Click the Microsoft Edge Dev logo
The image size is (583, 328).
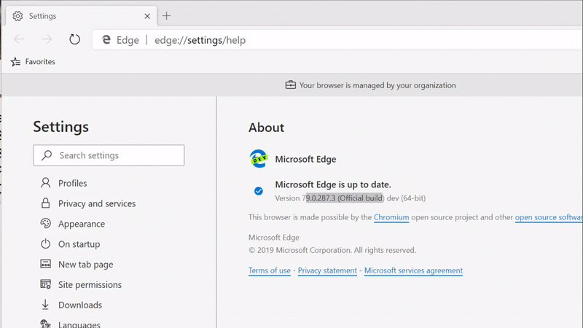[258, 159]
